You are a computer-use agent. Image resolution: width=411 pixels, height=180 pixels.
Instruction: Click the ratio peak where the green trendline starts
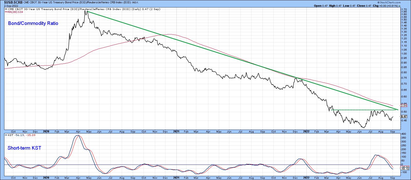click(x=87, y=11)
